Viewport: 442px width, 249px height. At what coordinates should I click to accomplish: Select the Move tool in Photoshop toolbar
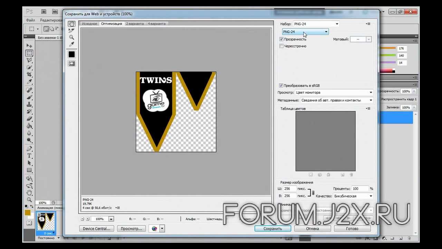pyautogui.click(x=29, y=46)
